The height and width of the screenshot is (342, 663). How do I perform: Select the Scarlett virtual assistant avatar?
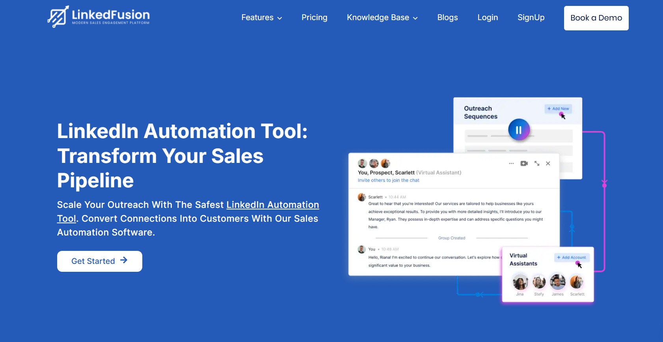pos(577,282)
